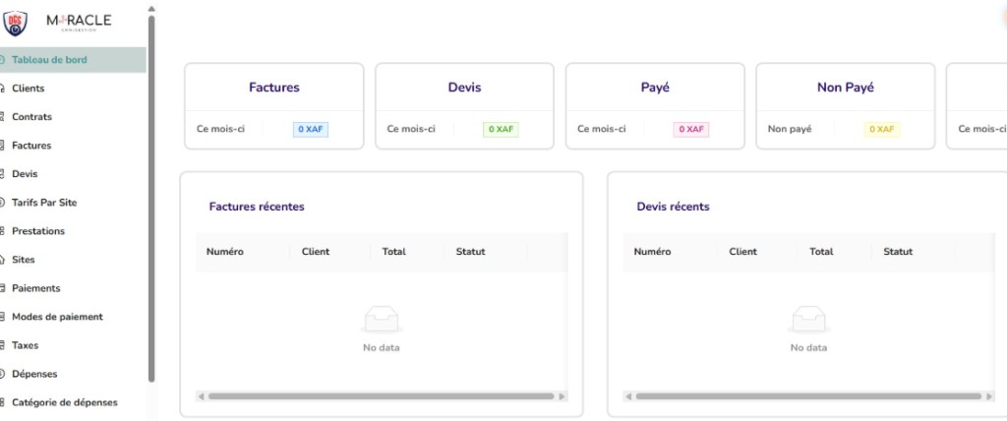
Task: Click the horizontal scrollbar under Devis récents
Action: [808, 396]
